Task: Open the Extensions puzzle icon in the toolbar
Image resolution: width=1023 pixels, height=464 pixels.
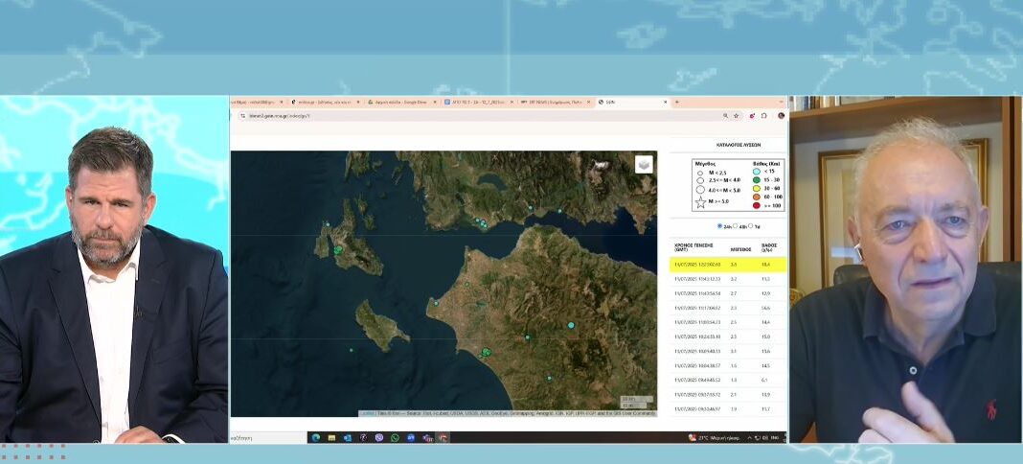Action: pos(765,115)
